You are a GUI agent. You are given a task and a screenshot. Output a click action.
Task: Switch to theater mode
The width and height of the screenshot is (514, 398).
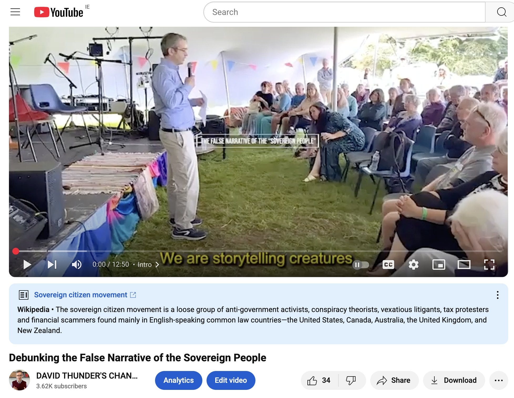click(464, 265)
